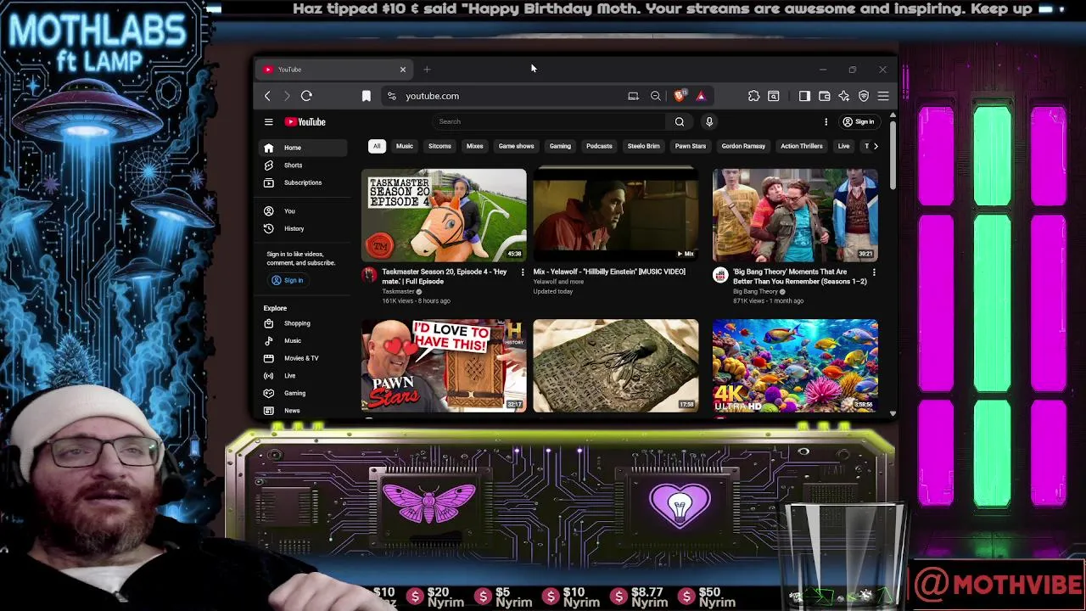
Task: Open Gaming under Explore sidebar
Action: [303, 393]
